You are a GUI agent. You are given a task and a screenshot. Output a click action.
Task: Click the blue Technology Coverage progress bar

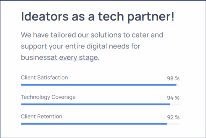pos(96,104)
